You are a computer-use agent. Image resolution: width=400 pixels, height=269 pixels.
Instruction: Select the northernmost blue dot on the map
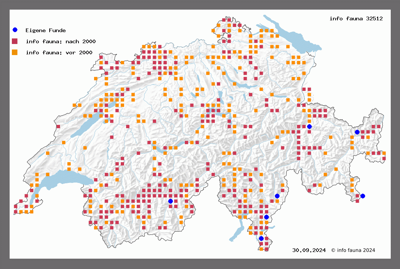(x=309, y=126)
